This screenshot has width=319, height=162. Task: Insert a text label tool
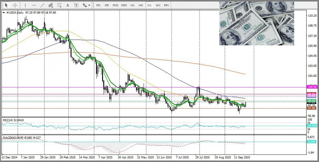coord(76,5)
